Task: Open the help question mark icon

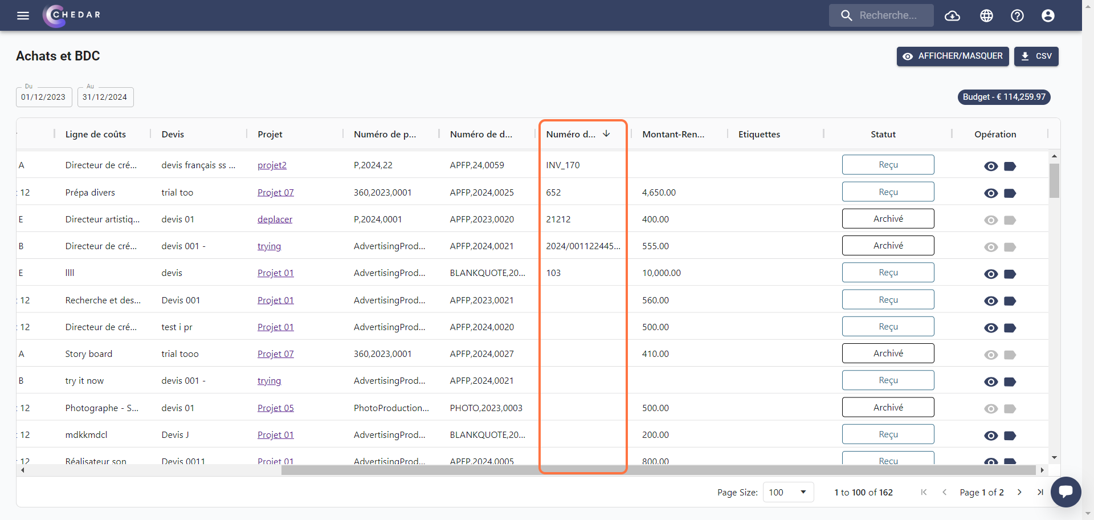Action: tap(1017, 16)
